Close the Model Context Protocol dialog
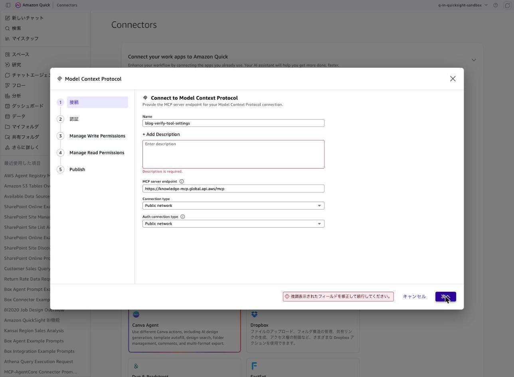 [453, 79]
